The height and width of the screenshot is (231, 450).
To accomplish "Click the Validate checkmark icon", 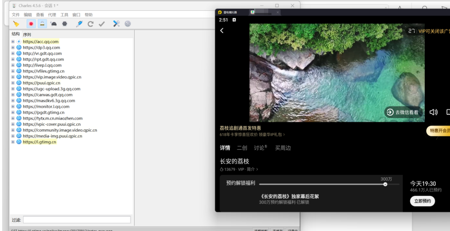I will coord(102,24).
